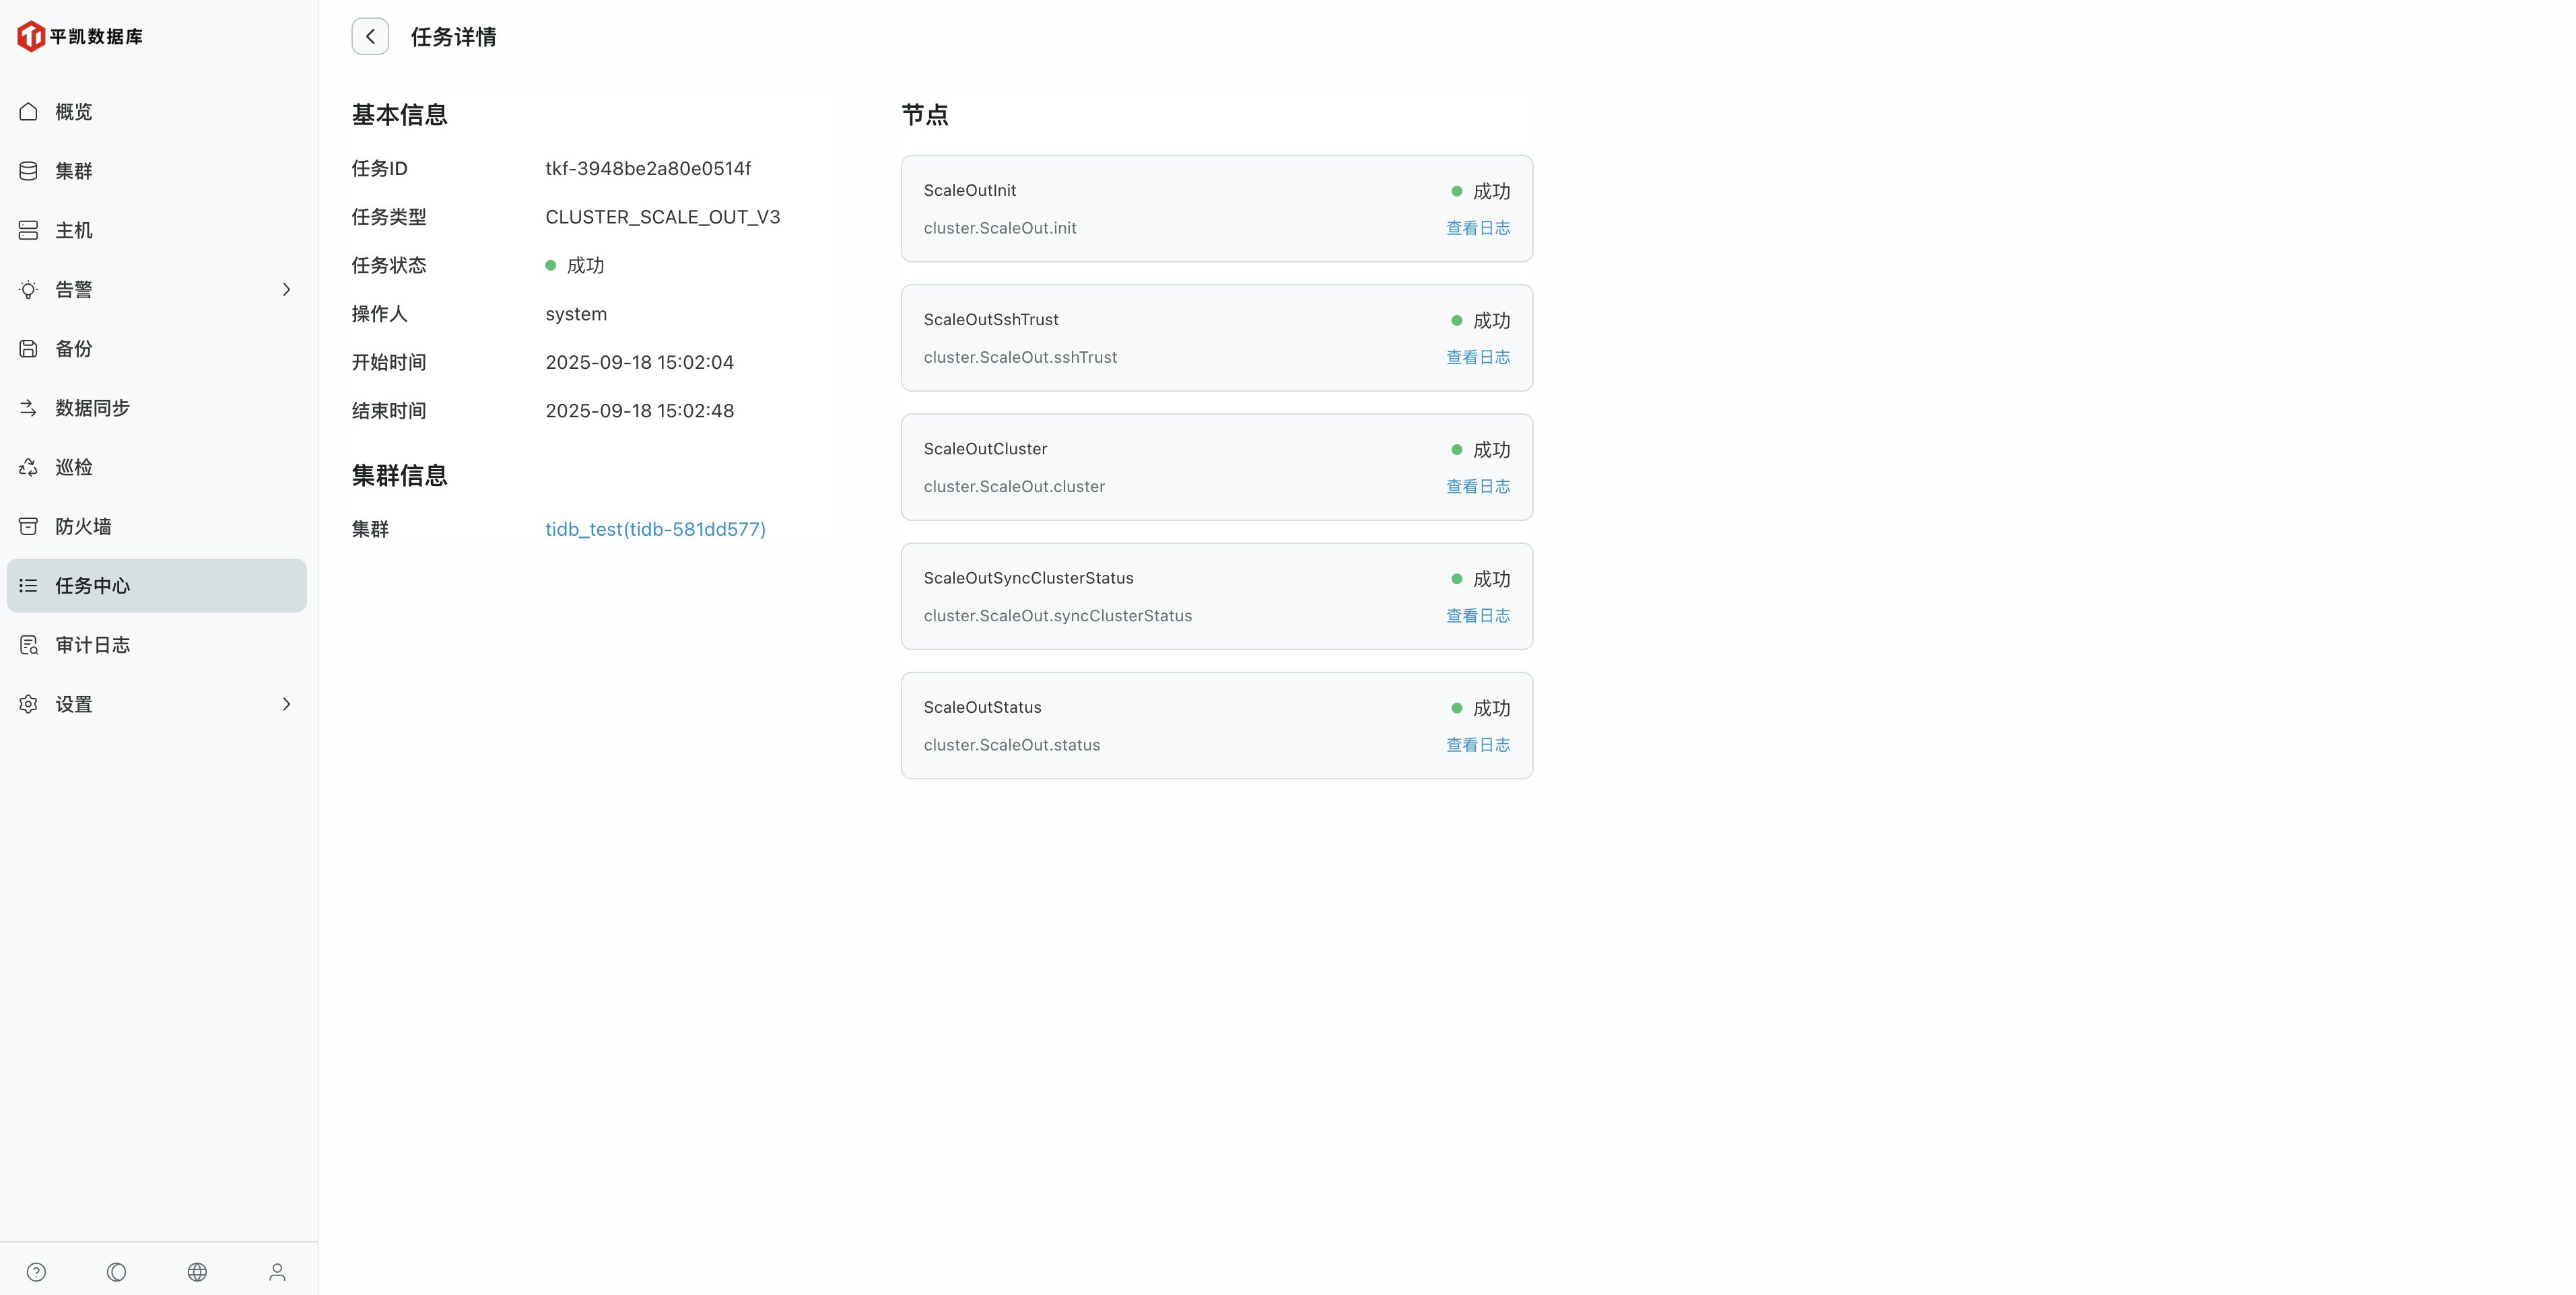Click the 防火墙 sidebar icon
Viewport: 2576px width, 1295px height.
(29, 526)
